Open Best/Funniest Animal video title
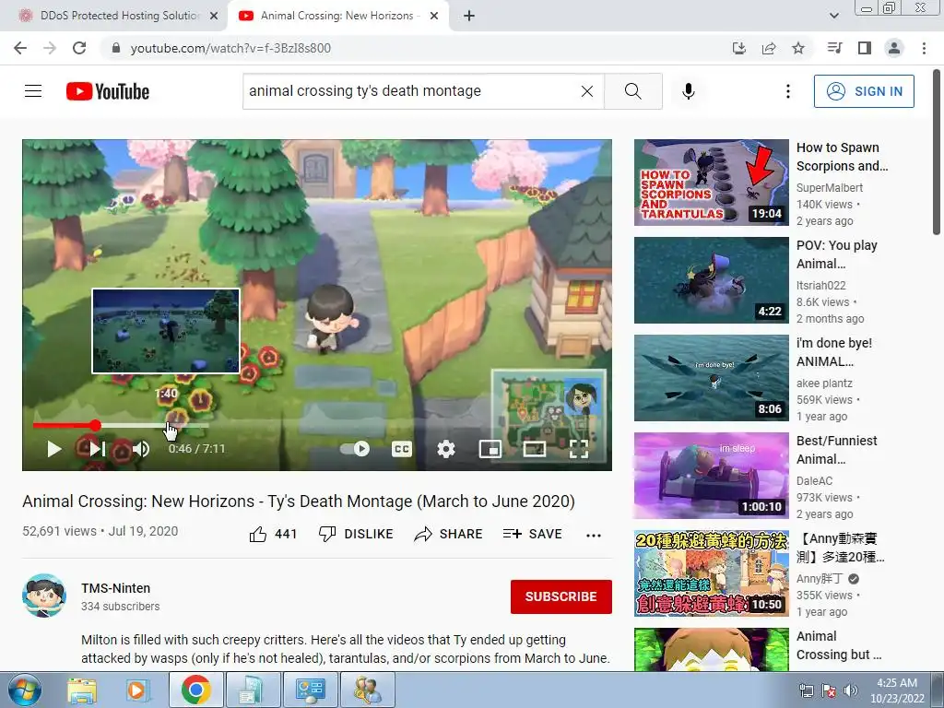944x708 pixels. (836, 450)
